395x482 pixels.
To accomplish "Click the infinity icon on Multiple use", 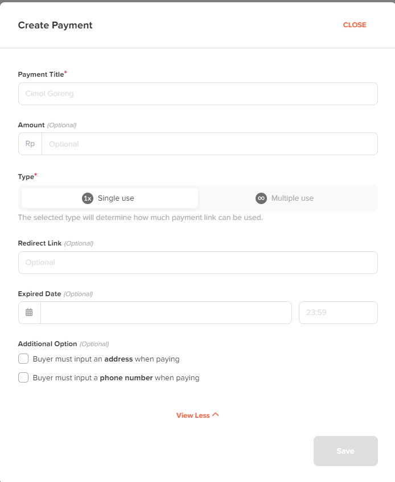I will pos(261,198).
